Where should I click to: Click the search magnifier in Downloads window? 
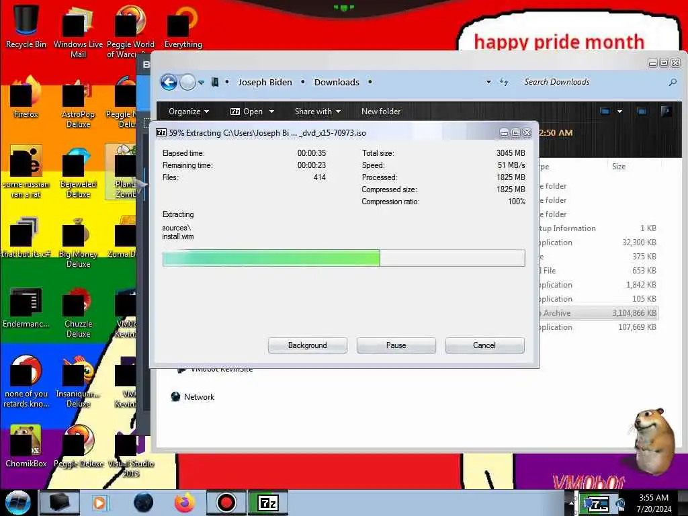coord(673,82)
